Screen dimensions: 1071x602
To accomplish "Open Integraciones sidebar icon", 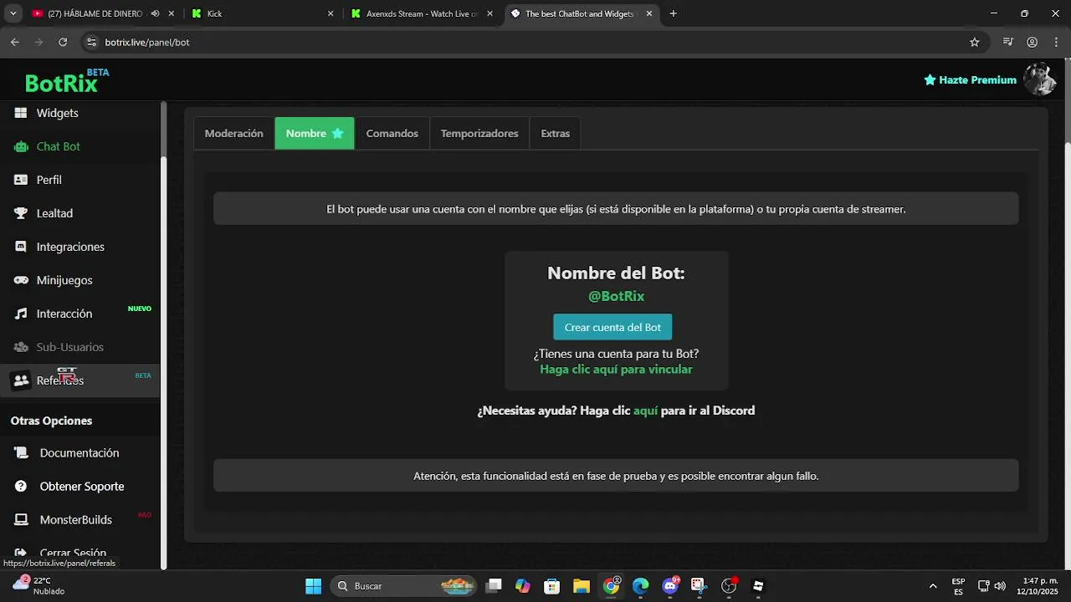I will 21,247.
